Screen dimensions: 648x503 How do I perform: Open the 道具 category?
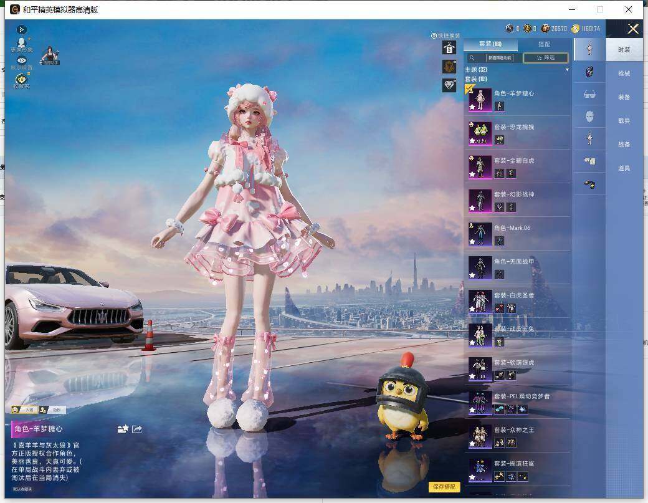click(624, 168)
